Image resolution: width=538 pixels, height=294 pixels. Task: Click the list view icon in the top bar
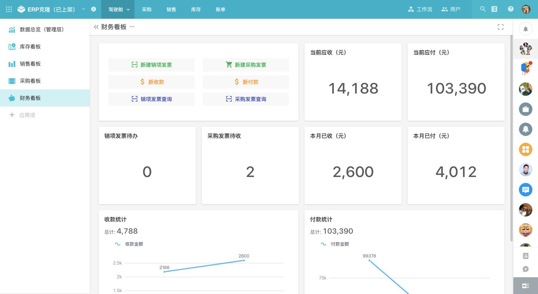(x=494, y=9)
